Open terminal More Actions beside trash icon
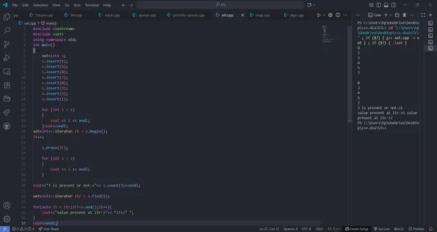 (412, 15)
